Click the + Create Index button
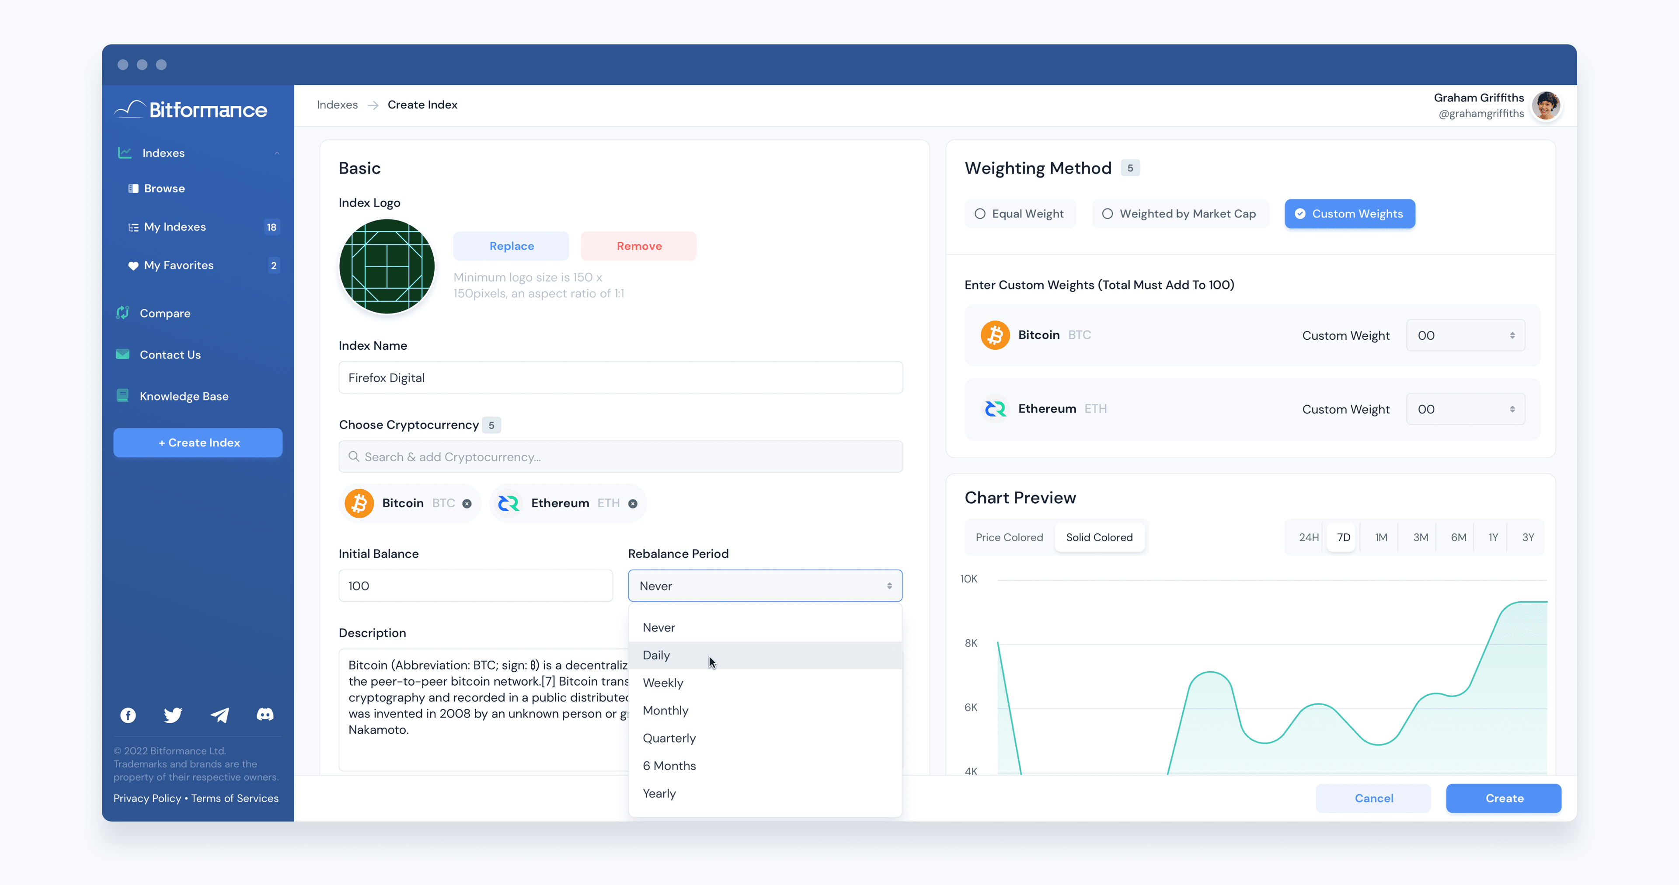 [x=198, y=442]
